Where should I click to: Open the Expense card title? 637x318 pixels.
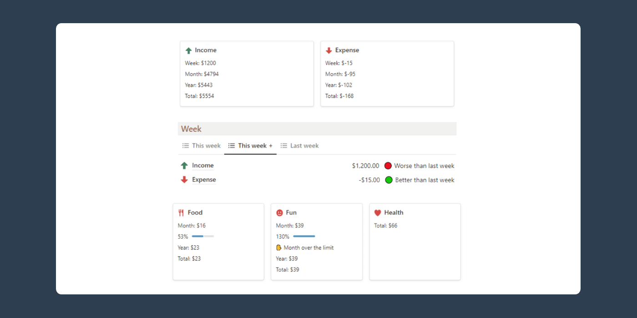[347, 50]
